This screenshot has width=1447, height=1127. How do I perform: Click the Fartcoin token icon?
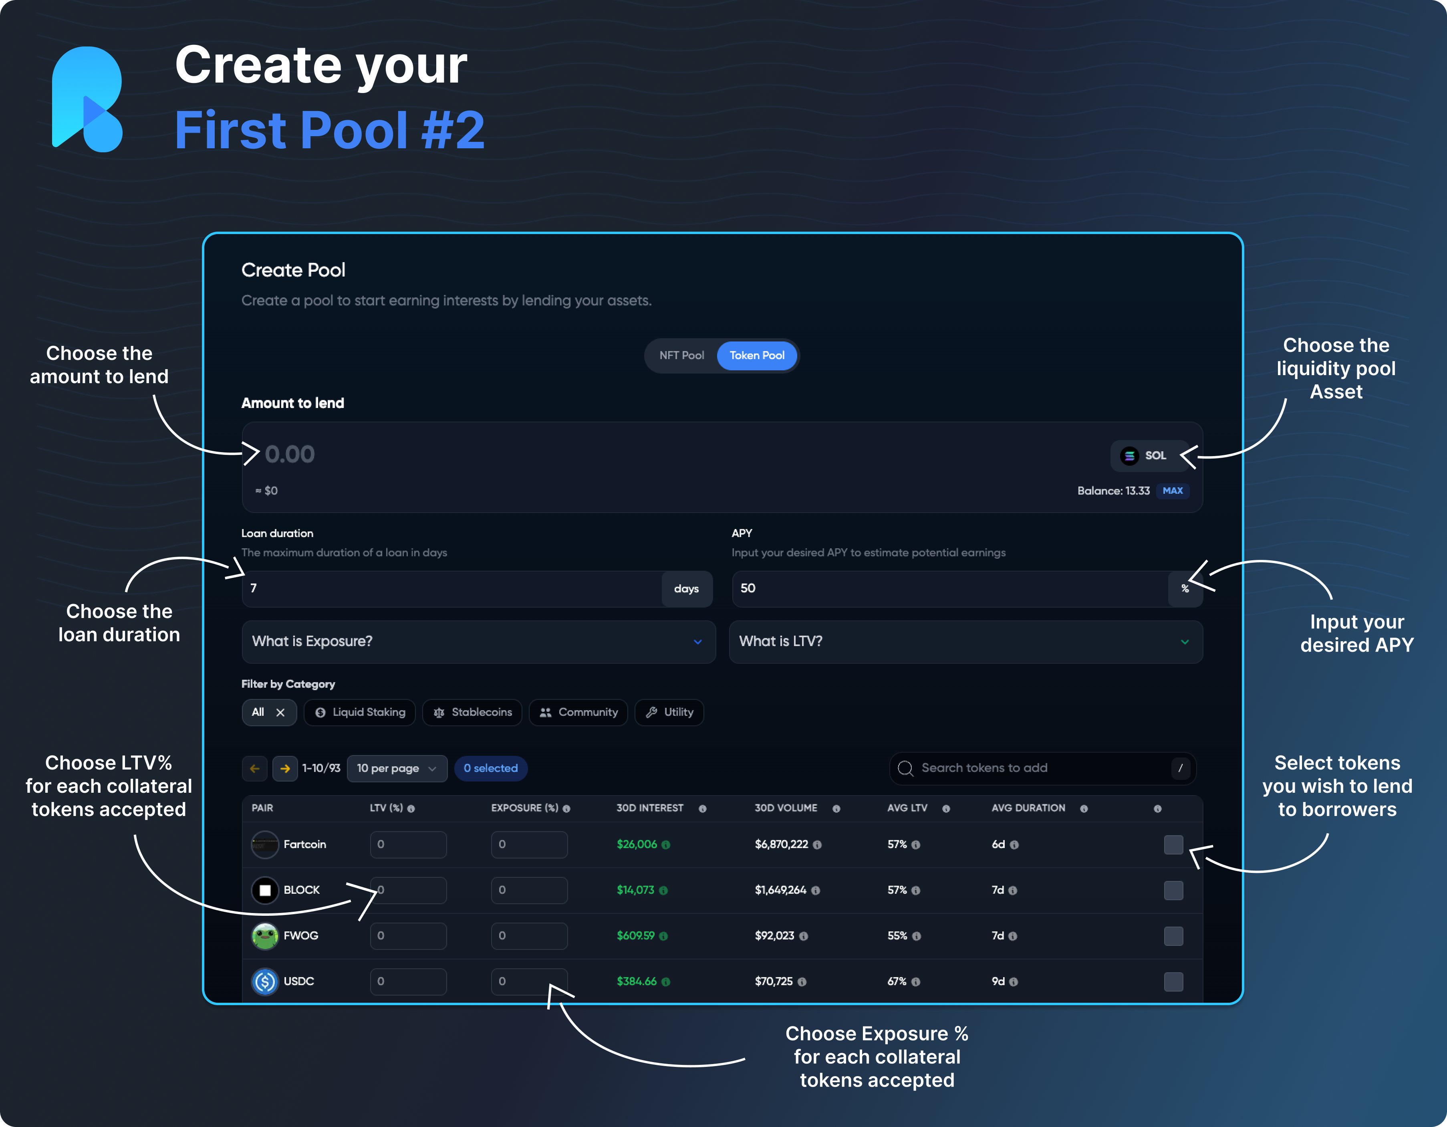coord(265,844)
